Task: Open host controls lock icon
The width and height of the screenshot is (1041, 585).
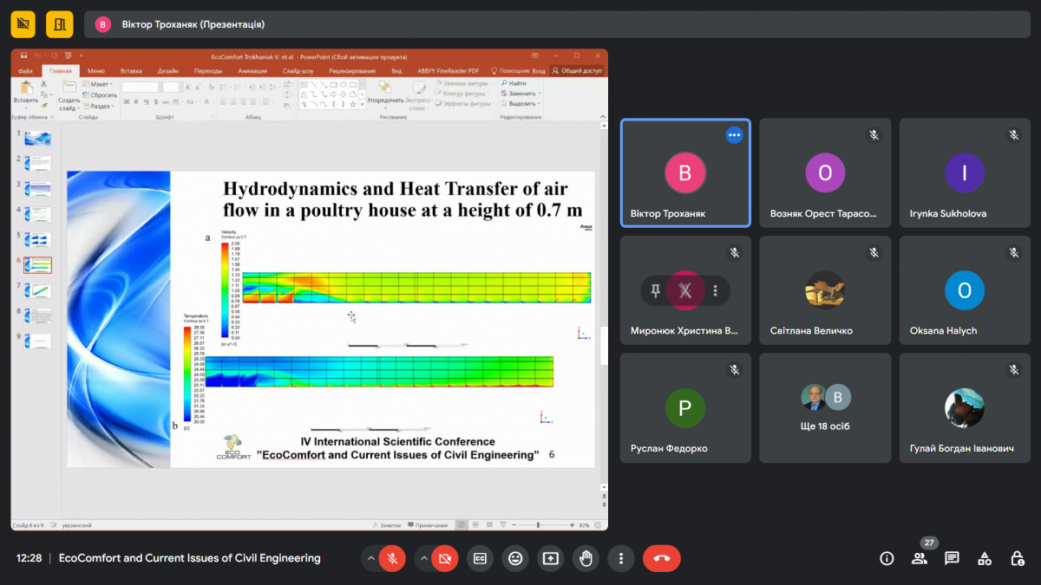Action: coord(1018,559)
